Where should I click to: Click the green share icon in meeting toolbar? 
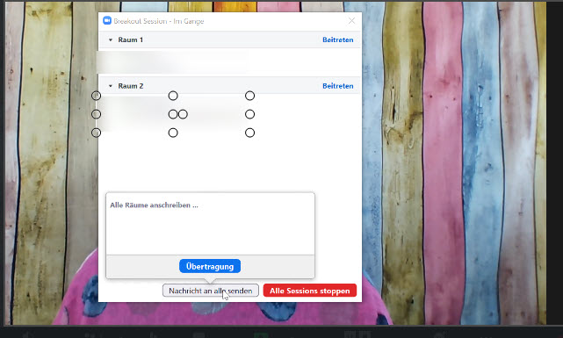[x=261, y=335]
